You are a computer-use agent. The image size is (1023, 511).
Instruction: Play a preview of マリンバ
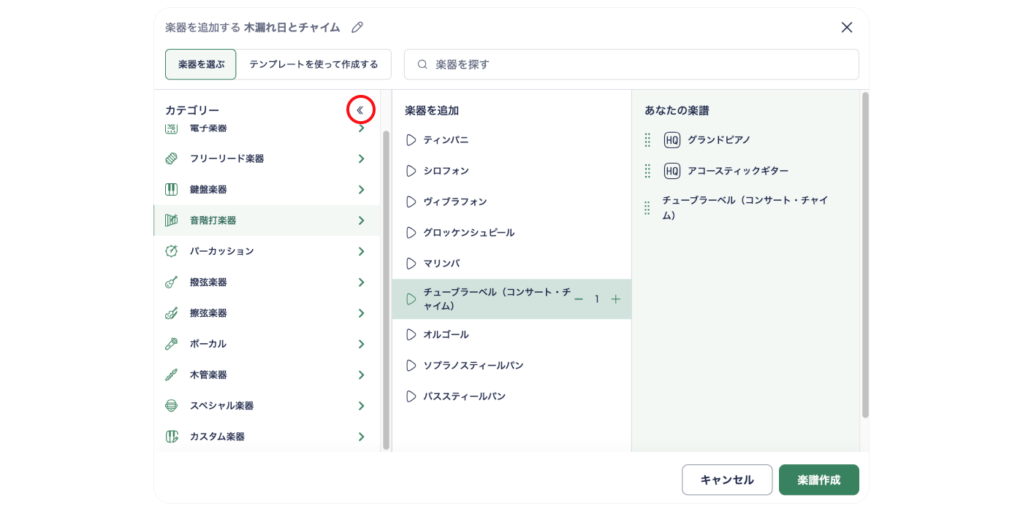pos(410,263)
